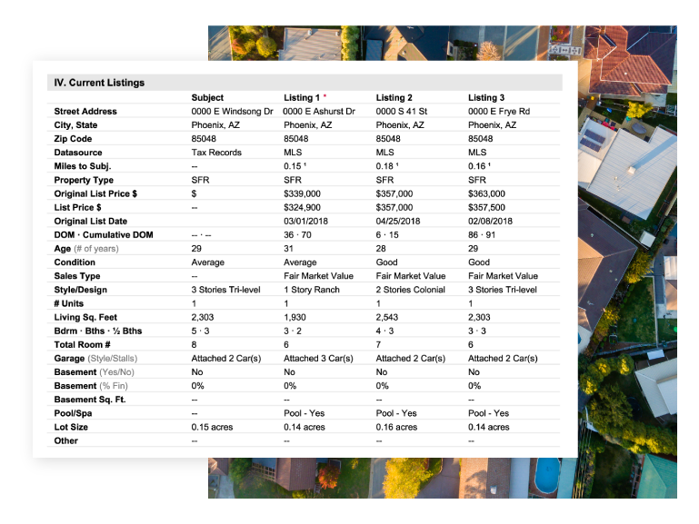The height and width of the screenshot is (524, 699).
Task: Click bedroom-bath value '4 · 3'
Action: (384, 331)
